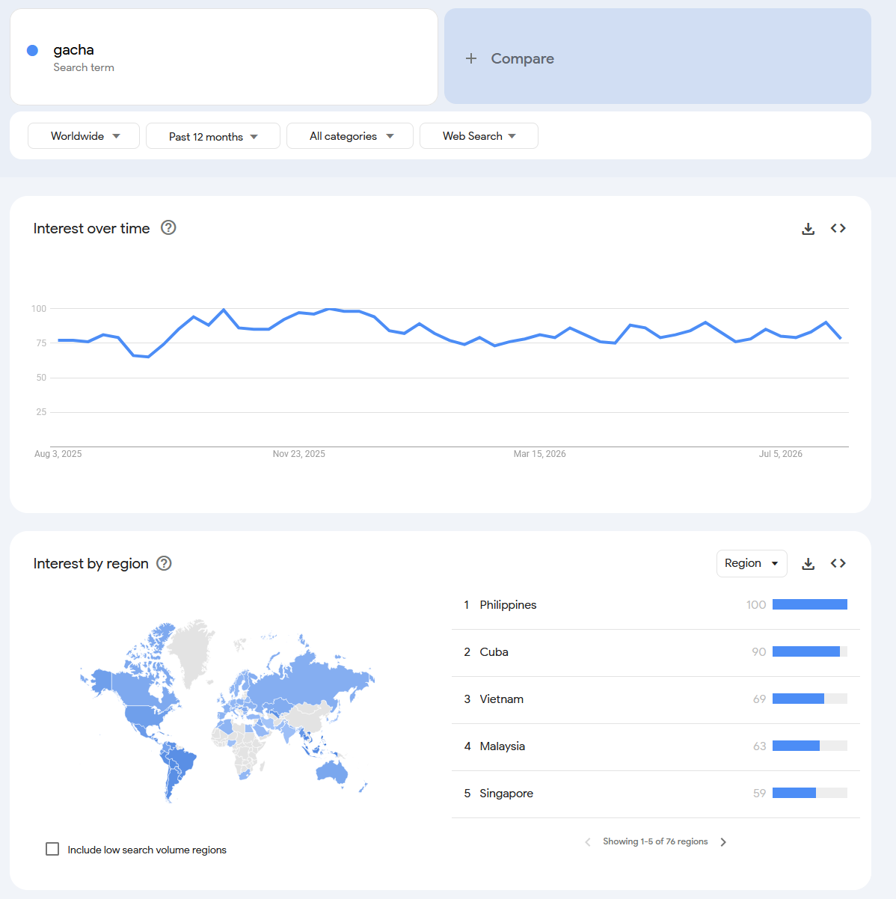Click the Vietnam interest bar

(810, 699)
